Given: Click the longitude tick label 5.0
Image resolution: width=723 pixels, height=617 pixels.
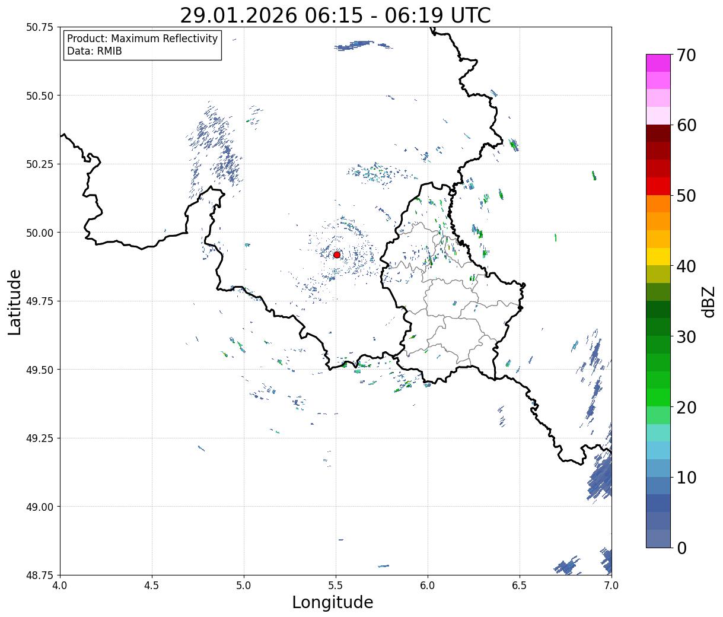Looking at the screenshot, I should click(244, 586).
